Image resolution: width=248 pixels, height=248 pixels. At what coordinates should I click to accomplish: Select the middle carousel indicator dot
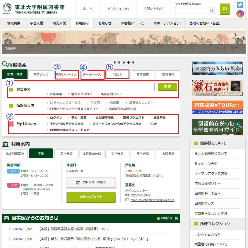coord(124,62)
